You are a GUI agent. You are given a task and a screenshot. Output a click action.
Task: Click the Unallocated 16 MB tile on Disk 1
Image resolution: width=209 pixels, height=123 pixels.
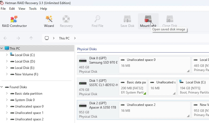coord(162,87)
